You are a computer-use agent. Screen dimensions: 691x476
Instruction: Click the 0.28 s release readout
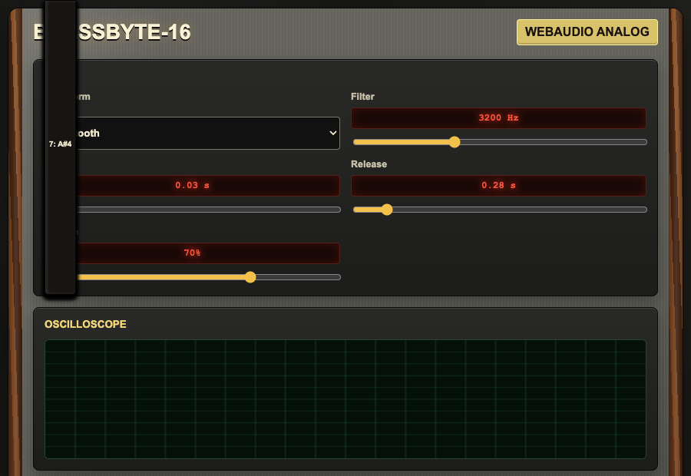[498, 186]
